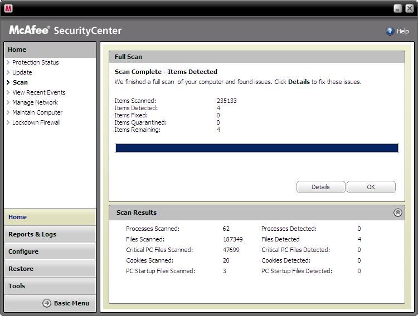Image resolution: width=418 pixels, height=316 pixels.
Task: Close the SecurityCenter window
Action: [410, 8]
